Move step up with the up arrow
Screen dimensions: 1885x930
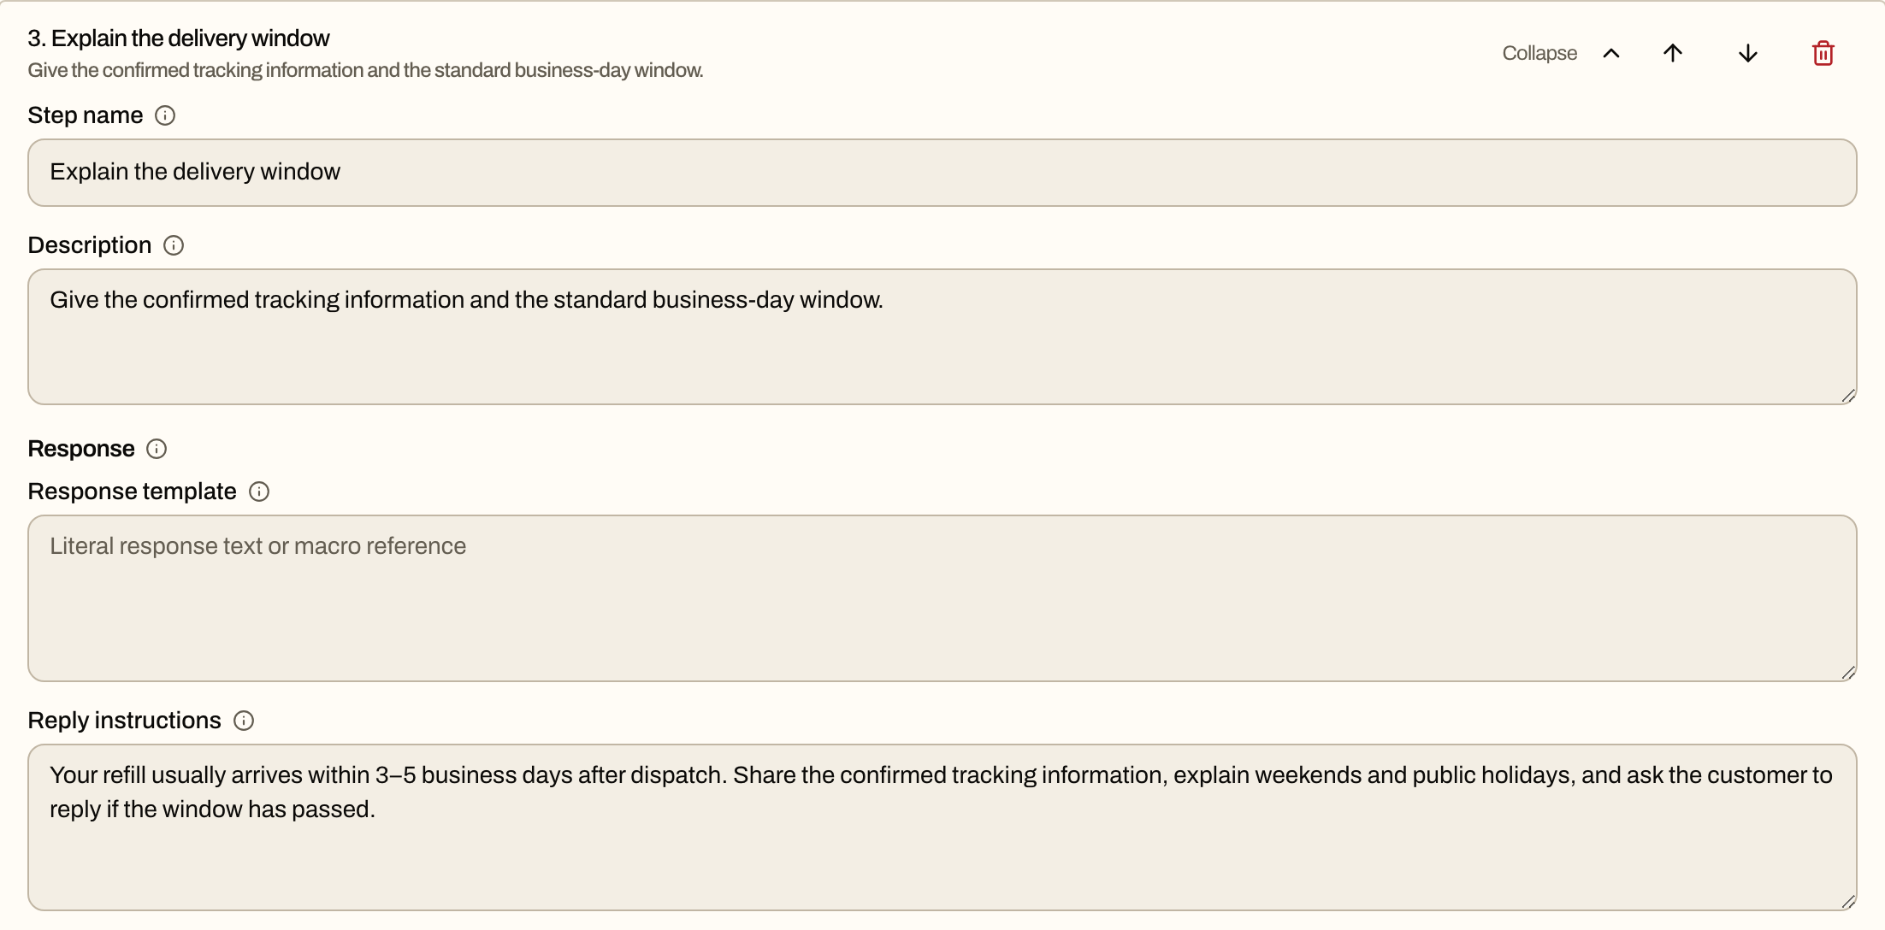(x=1673, y=53)
